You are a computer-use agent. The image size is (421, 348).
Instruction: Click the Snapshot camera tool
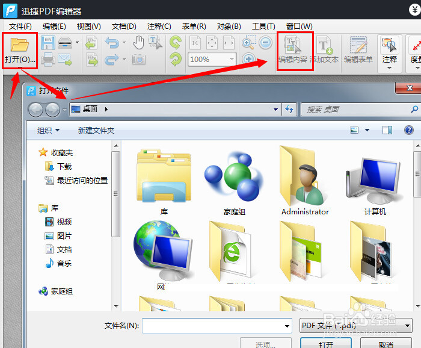(139, 60)
